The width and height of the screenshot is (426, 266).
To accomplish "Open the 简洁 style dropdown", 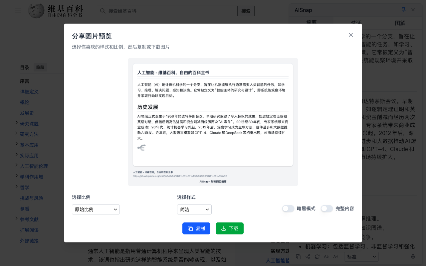I will click(x=194, y=209).
